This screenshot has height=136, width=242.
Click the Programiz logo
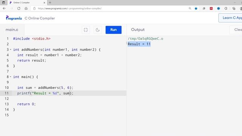point(14,18)
